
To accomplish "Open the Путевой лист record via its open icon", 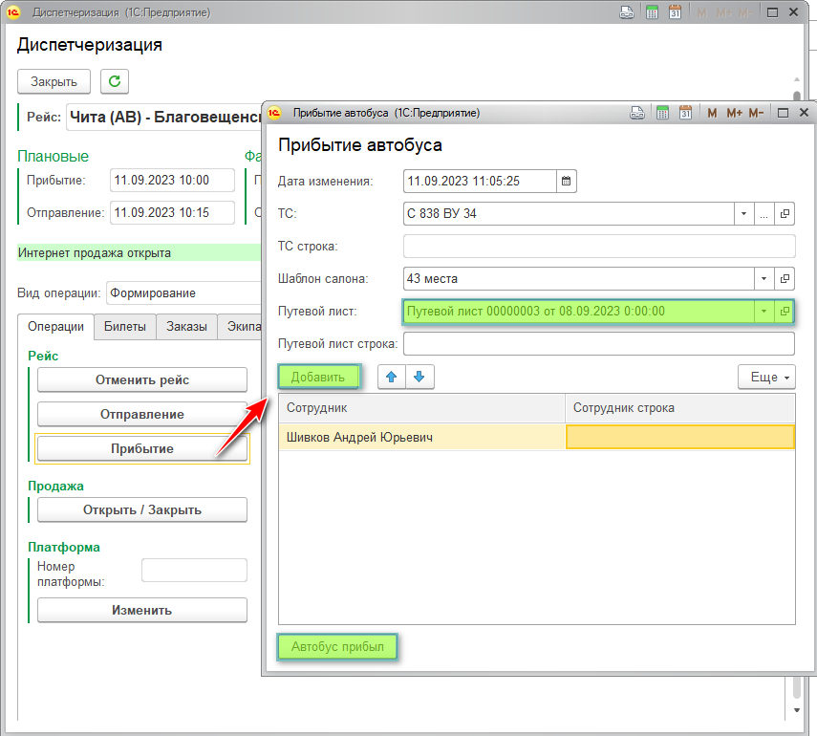I will pyautogui.click(x=785, y=312).
